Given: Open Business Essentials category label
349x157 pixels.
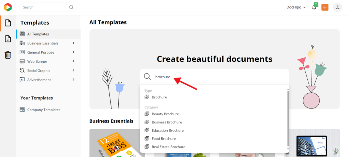Looking at the screenshot, I should (x=43, y=43).
